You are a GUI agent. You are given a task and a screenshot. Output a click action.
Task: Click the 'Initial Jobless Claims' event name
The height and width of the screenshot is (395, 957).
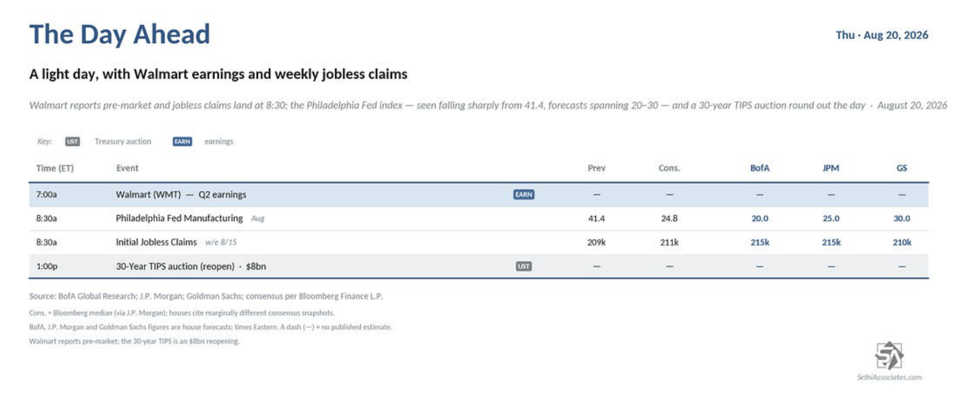tap(156, 242)
